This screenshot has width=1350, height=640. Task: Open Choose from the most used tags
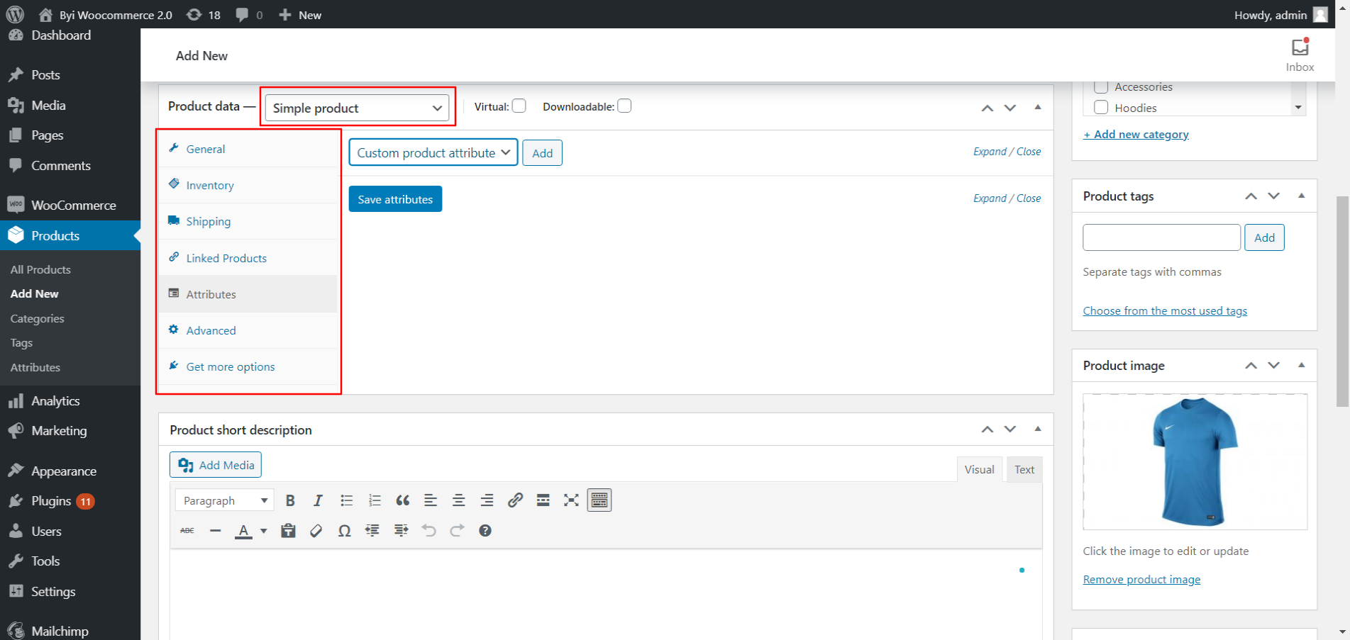click(x=1165, y=310)
